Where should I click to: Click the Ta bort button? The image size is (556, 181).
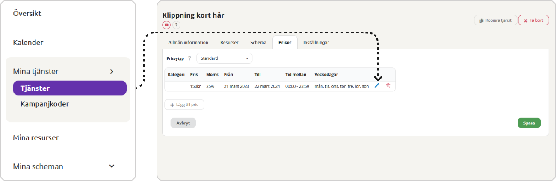point(533,20)
